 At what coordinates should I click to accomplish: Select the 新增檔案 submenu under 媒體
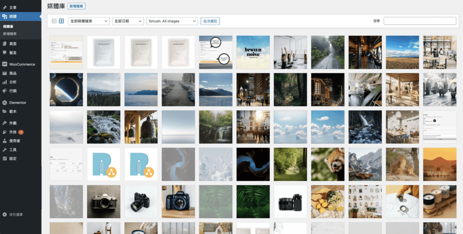click(10, 34)
